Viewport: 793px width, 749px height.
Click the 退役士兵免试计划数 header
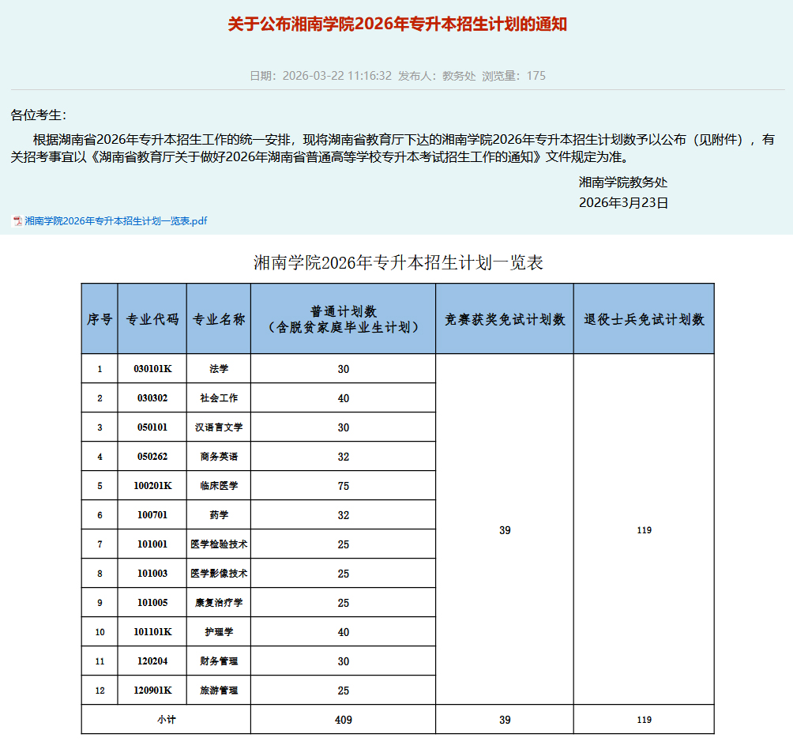644,318
